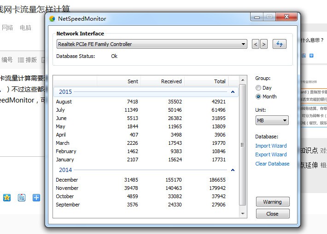
Task: Sort by the Sent column header
Action: tap(119, 81)
